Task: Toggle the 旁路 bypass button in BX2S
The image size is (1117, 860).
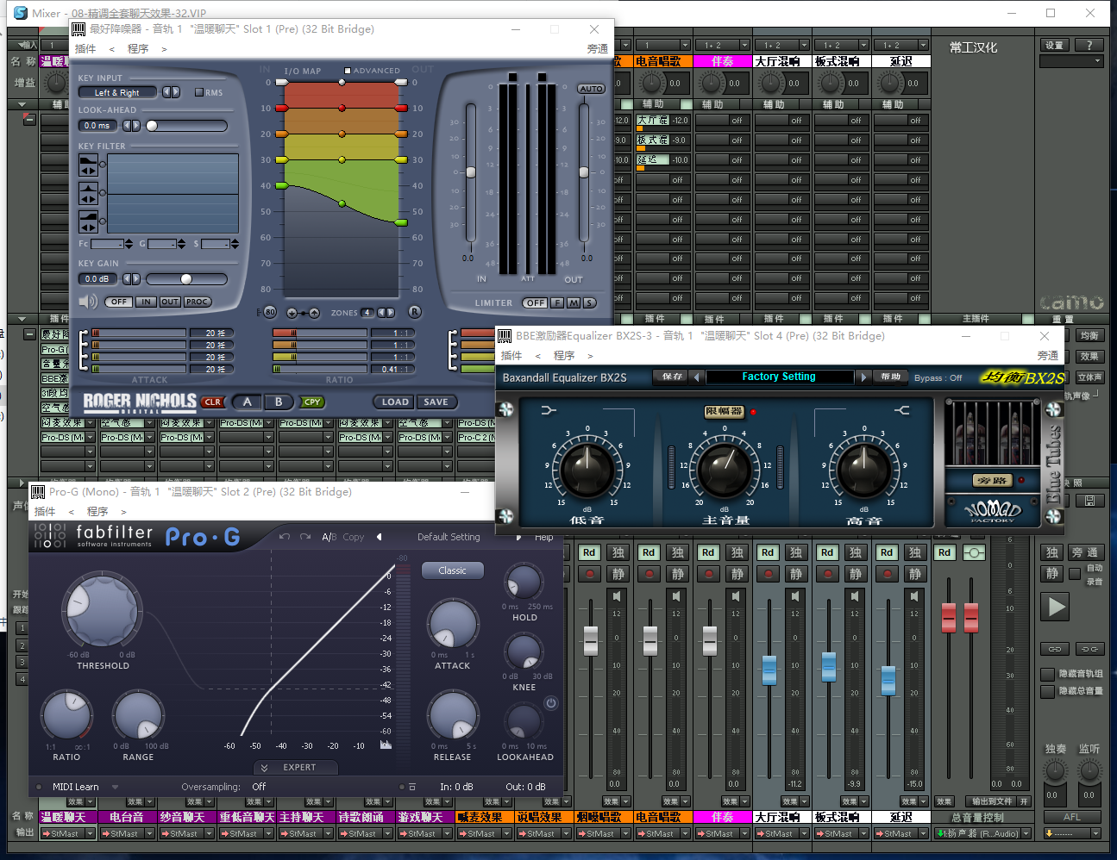Action: pos(992,480)
